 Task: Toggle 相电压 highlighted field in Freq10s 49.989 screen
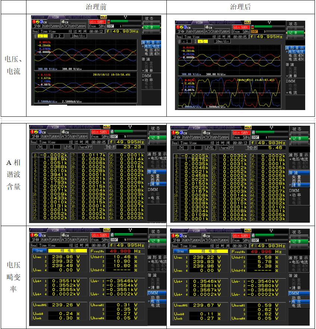[68, 251]
